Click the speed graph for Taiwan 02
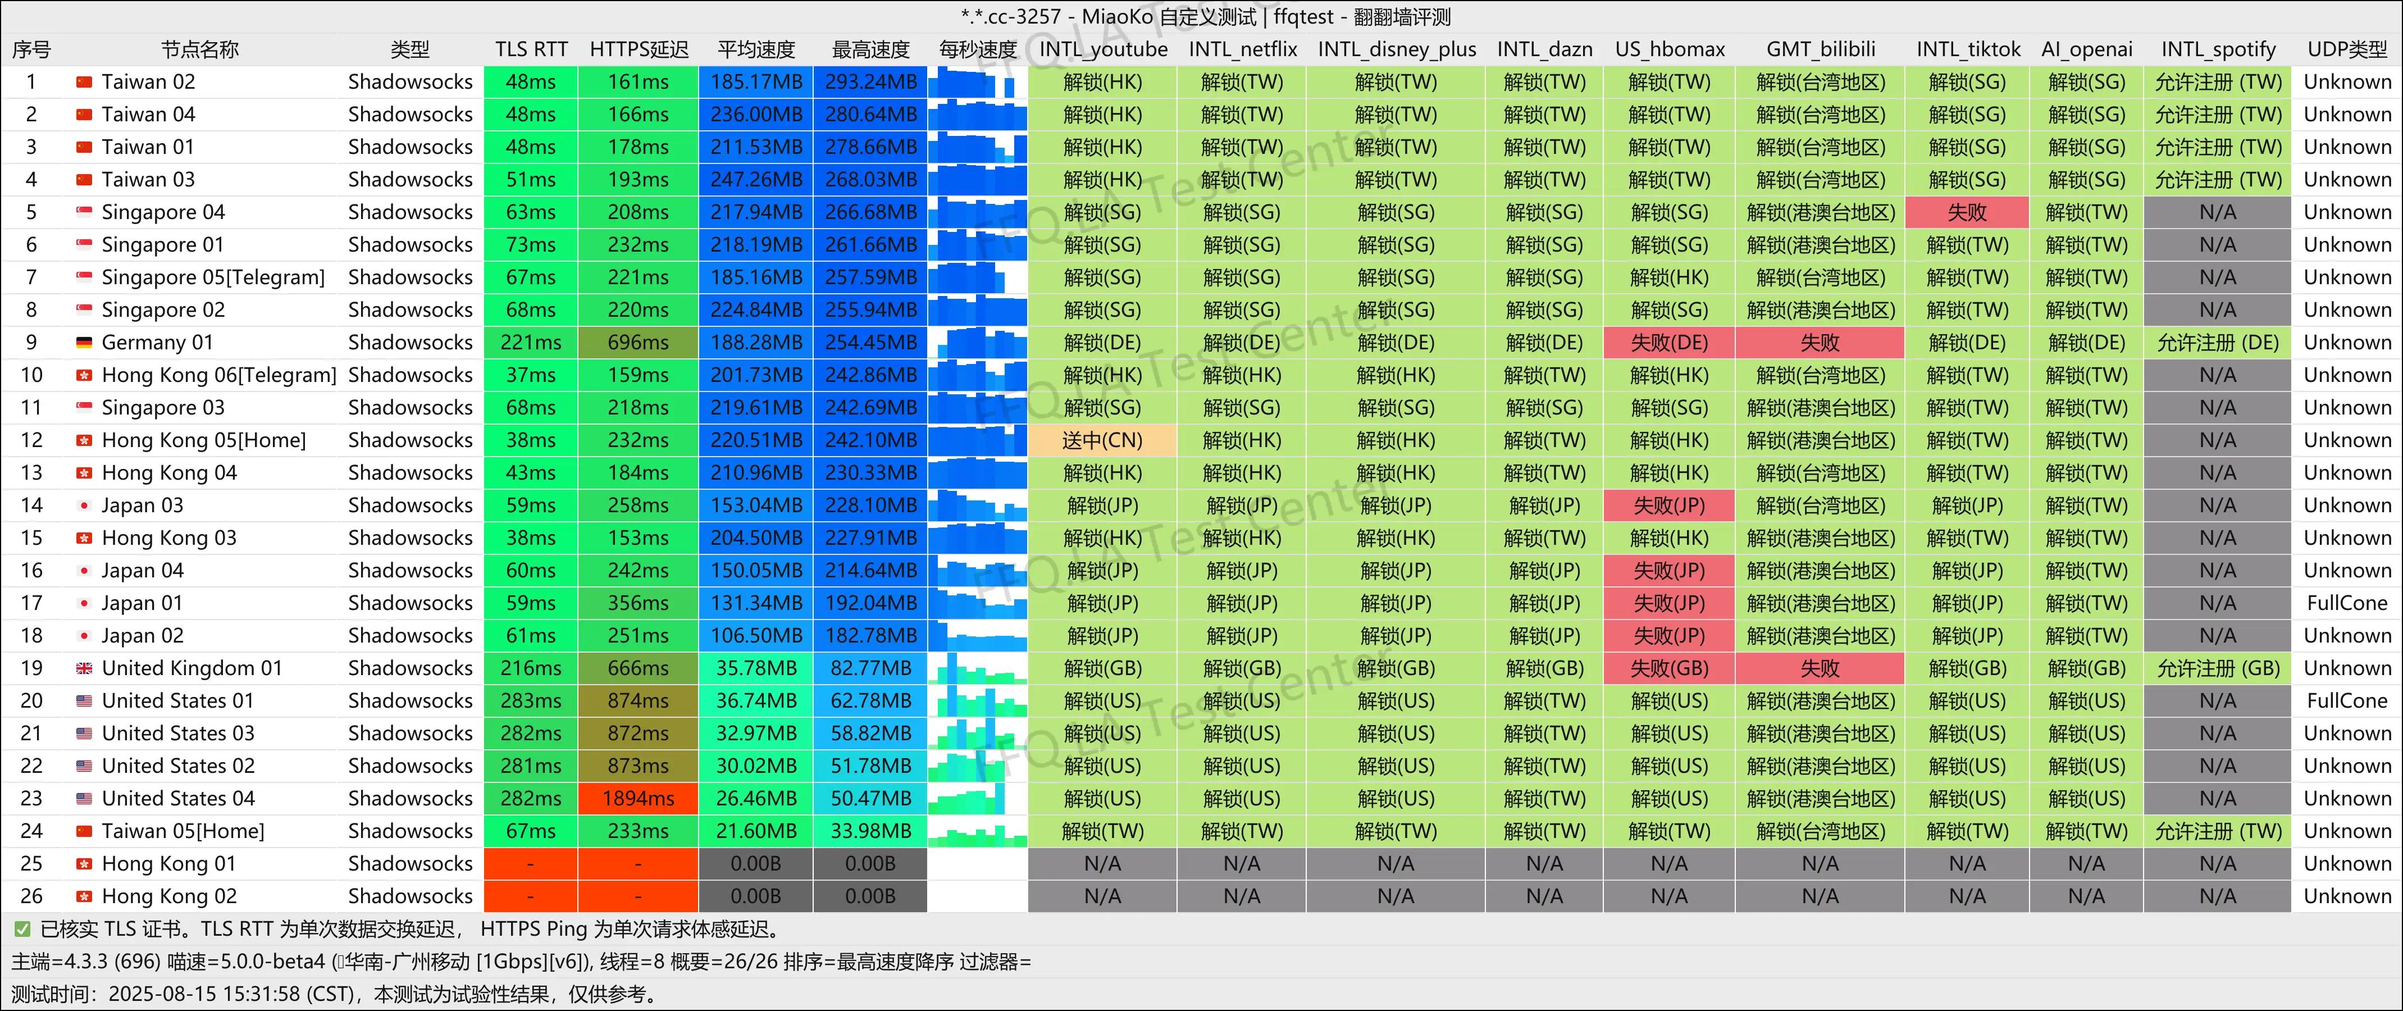Screen dimensions: 2403x1011 977,82
